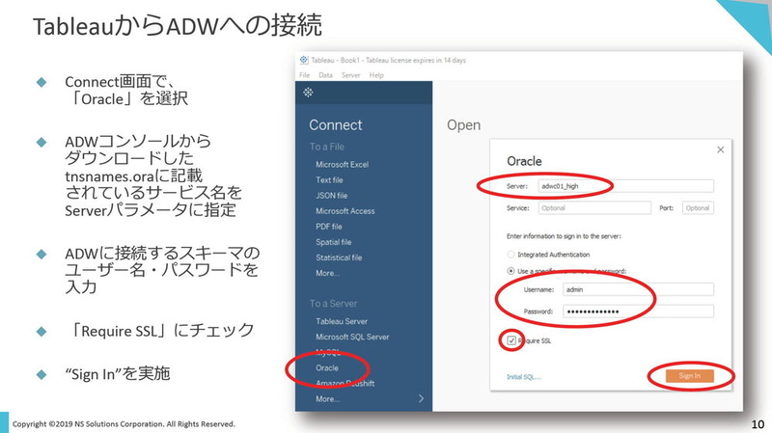Toggle the Require SSL checkbox

coord(511,340)
